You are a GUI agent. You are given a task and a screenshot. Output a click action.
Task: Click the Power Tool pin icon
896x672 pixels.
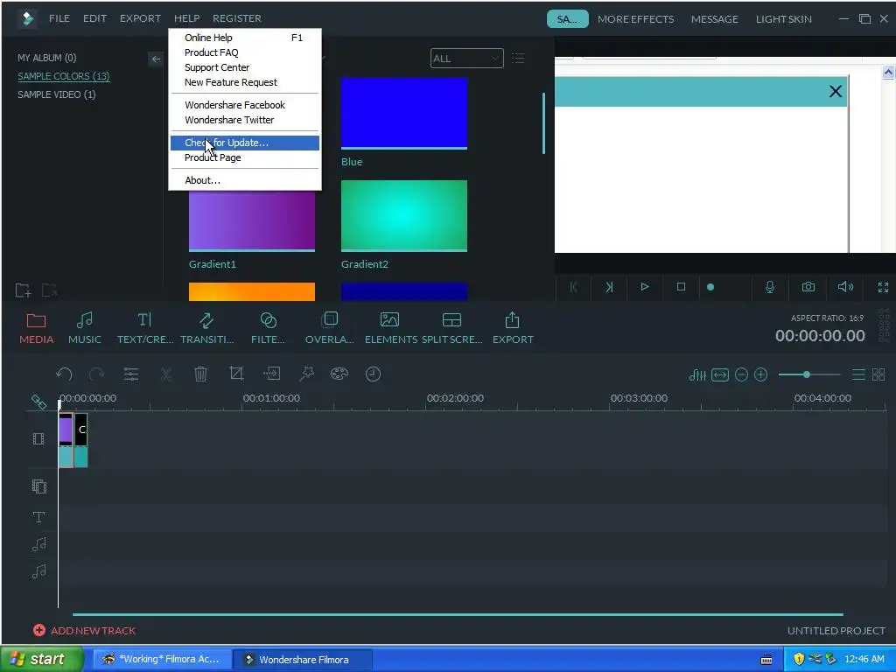(x=307, y=374)
